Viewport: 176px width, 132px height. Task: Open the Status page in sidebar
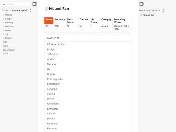6,54
